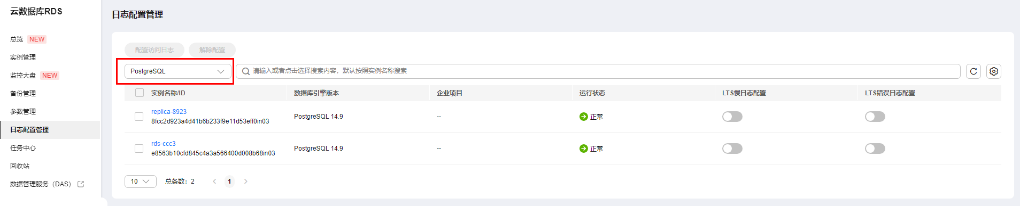Image resolution: width=1020 pixels, height=206 pixels.
Task: Enable LTS slow log for replica-8923
Action: [732, 117]
